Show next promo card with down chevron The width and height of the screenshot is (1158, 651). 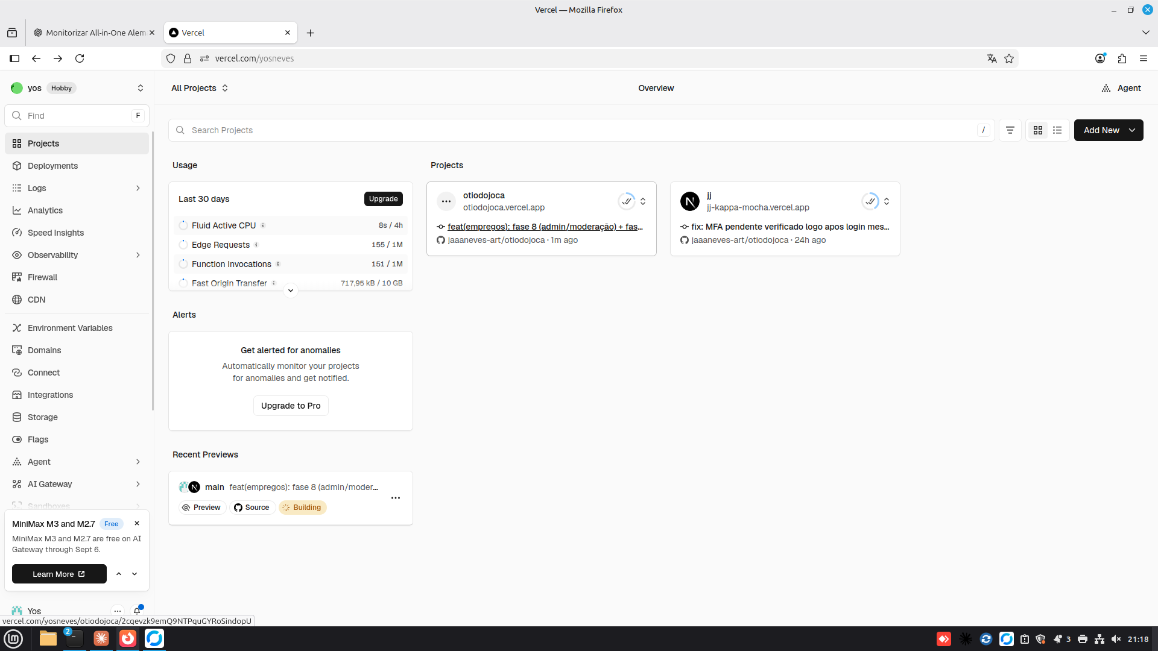click(x=134, y=574)
